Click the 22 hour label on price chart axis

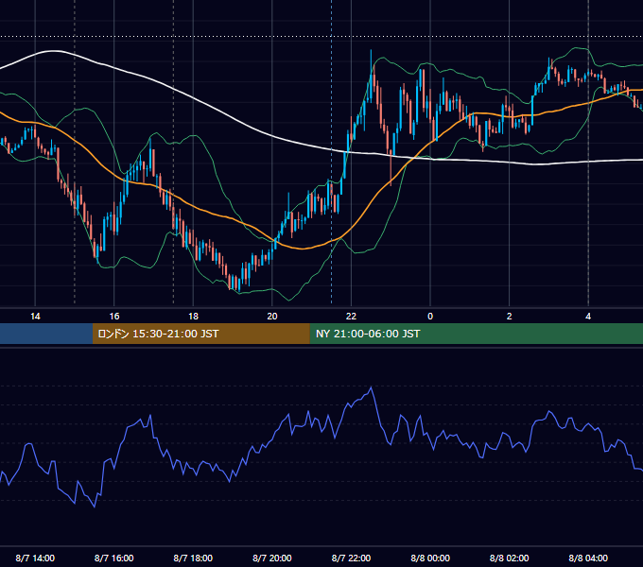(x=351, y=317)
